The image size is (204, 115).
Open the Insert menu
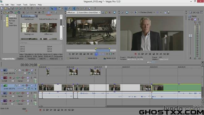[x=19, y=5]
